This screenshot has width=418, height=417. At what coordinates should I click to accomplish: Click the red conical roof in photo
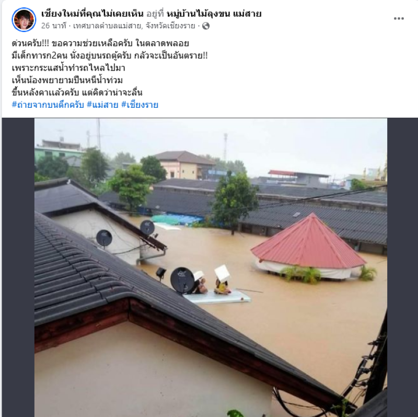(x=308, y=242)
